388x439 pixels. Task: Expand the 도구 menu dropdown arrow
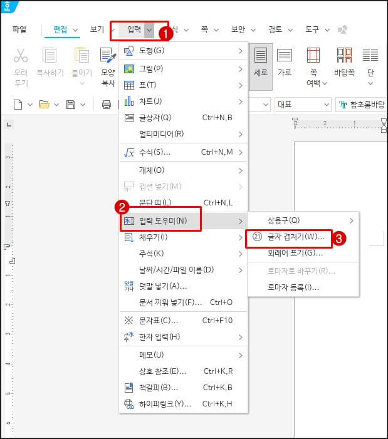pos(327,30)
